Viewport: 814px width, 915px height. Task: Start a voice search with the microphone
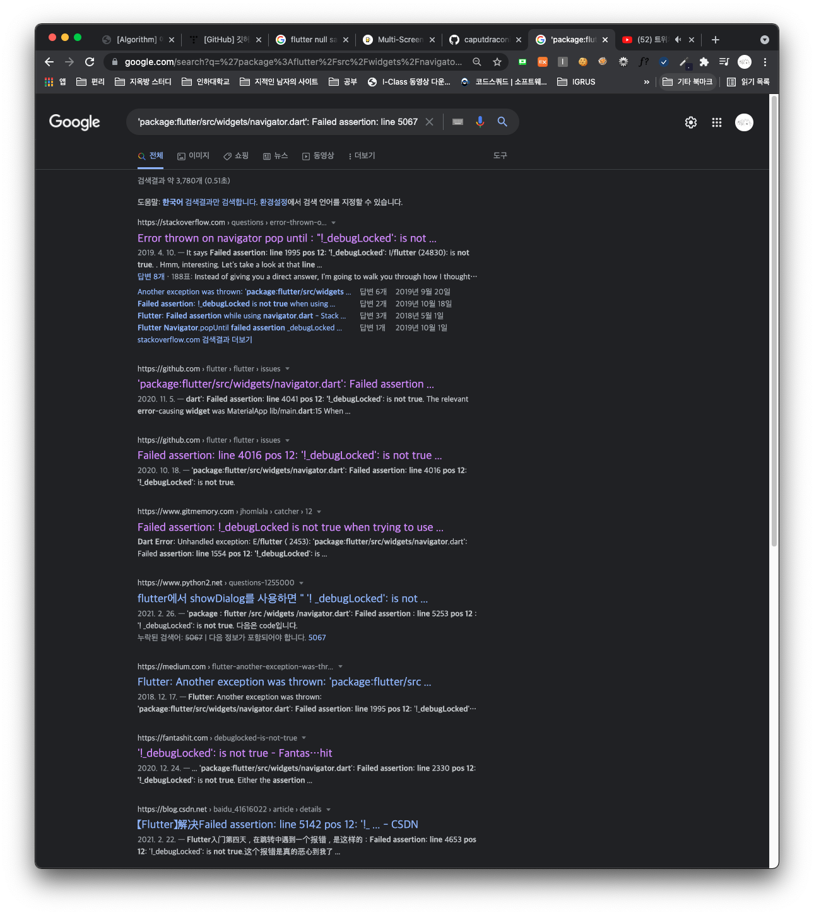(480, 122)
